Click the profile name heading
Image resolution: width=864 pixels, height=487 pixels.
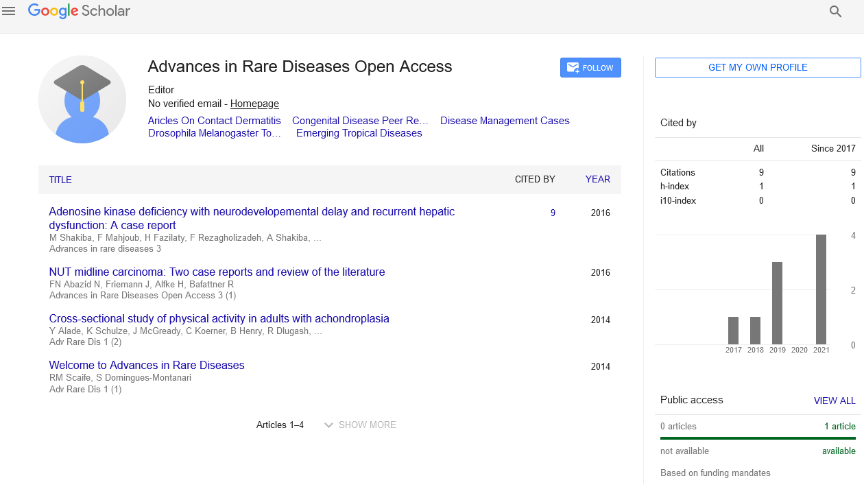click(300, 67)
